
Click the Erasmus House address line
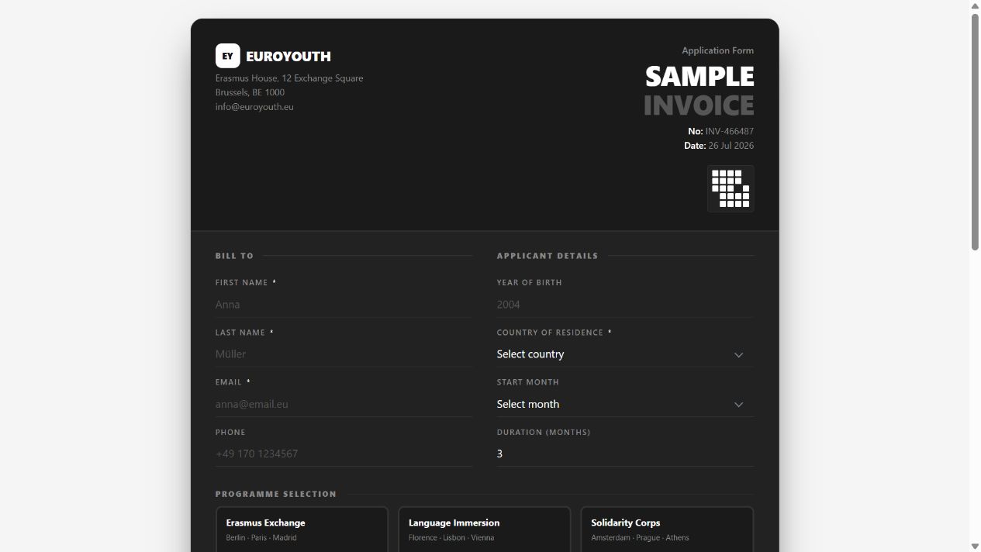289,78
